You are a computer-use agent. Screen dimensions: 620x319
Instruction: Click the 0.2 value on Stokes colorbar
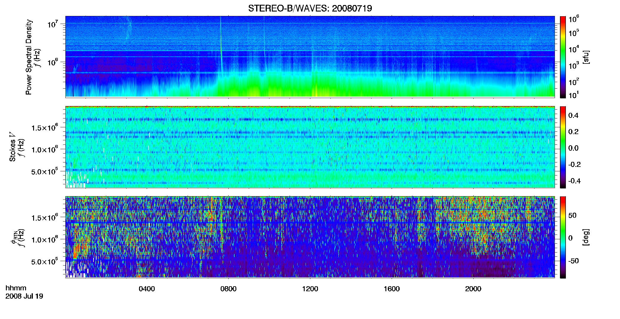(573, 132)
